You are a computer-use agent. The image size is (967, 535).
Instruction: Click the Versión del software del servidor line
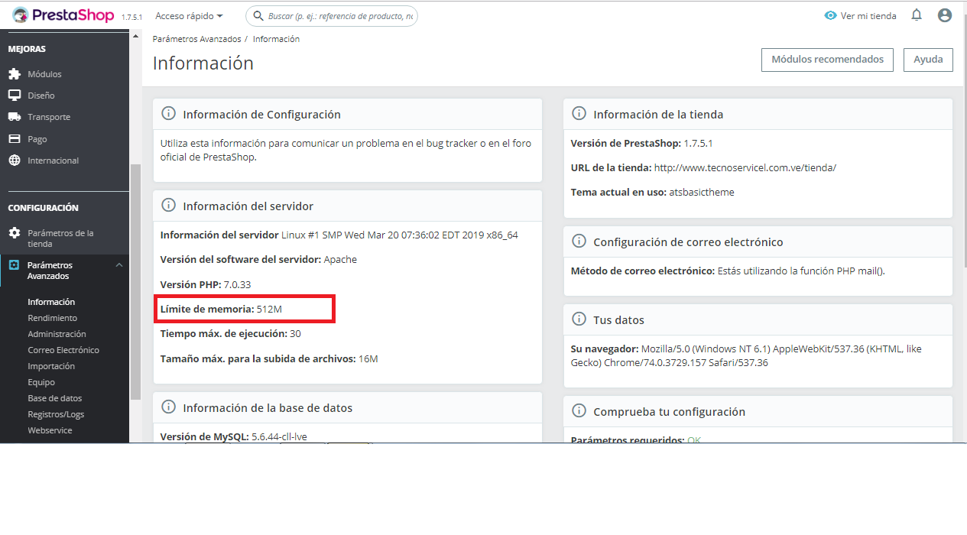pyautogui.click(x=258, y=259)
